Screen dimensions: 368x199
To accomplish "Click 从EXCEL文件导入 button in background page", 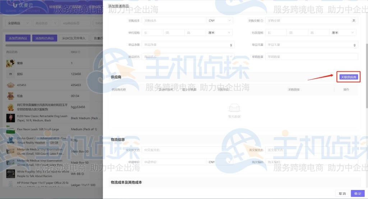I will (x=74, y=38).
